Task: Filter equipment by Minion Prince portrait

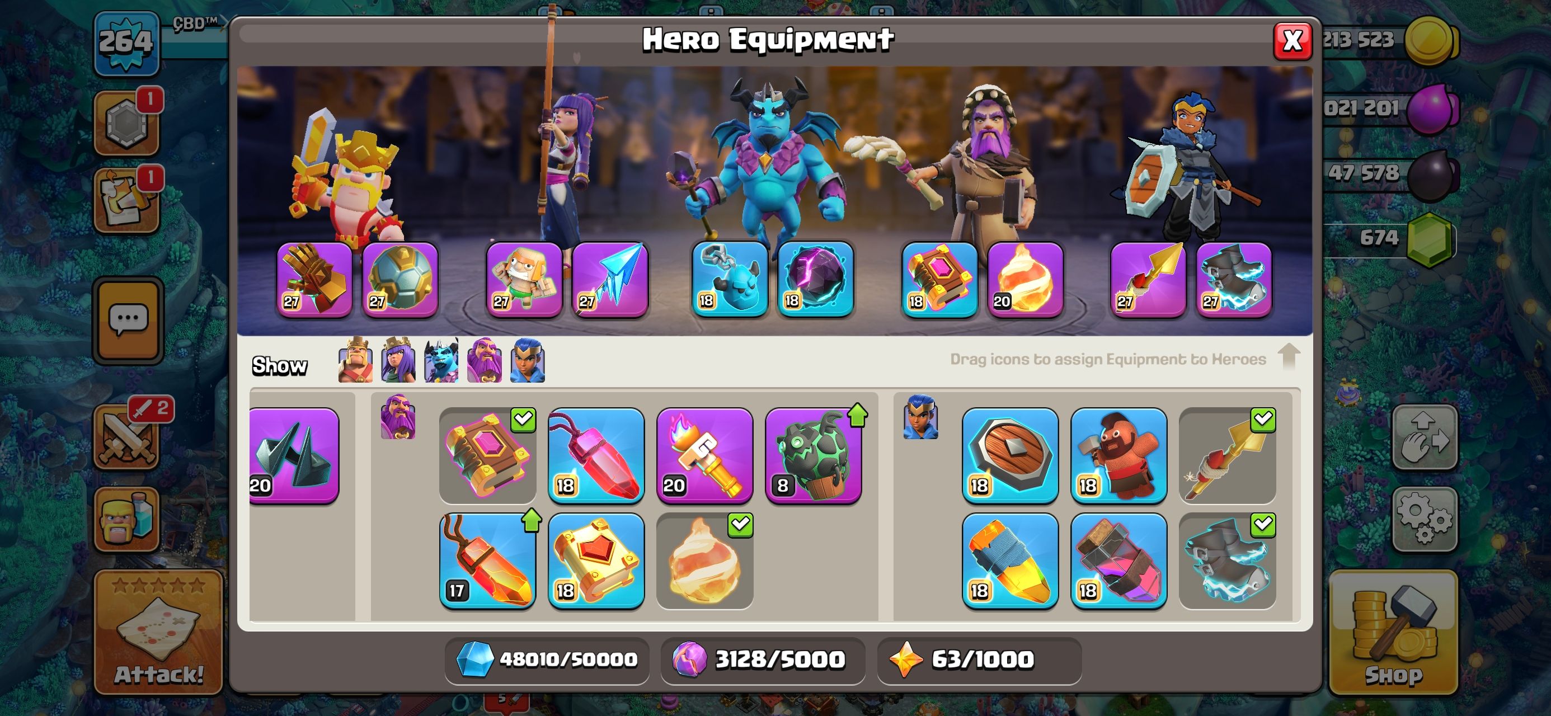Action: 441,360
